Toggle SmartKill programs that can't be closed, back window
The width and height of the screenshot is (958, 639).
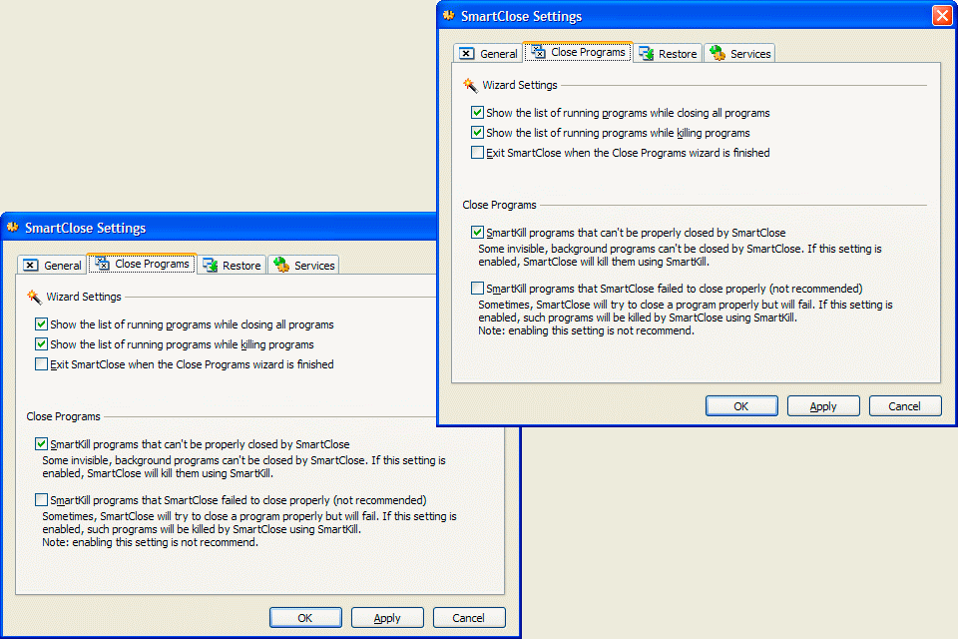(41, 444)
